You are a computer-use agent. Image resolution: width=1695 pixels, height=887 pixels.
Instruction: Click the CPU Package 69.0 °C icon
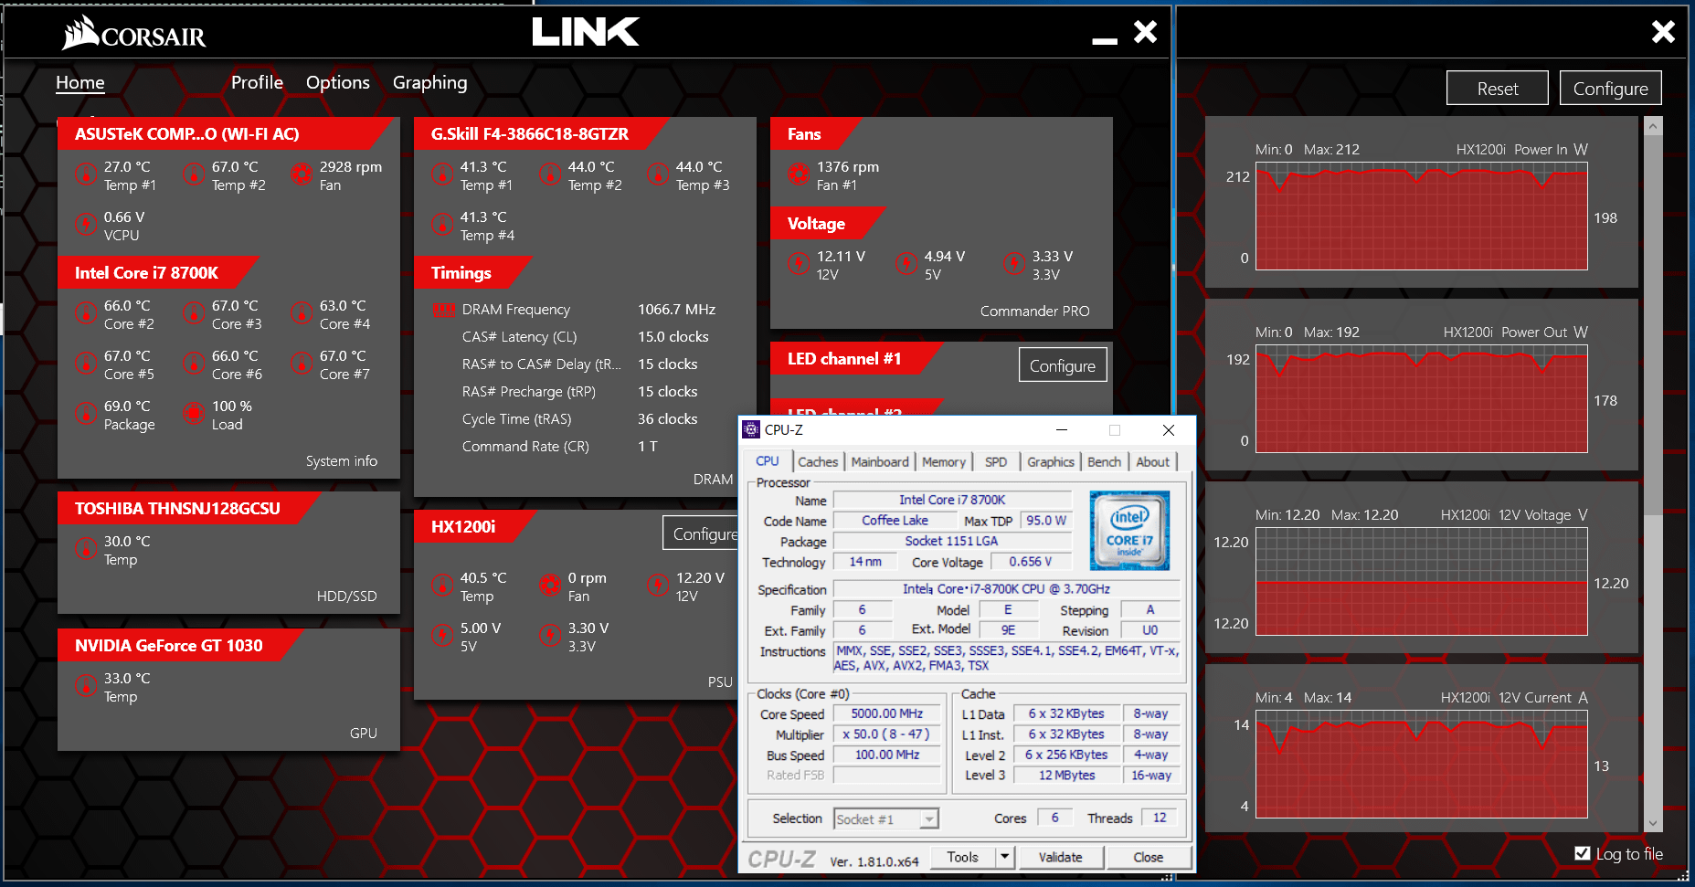pyautogui.click(x=86, y=414)
